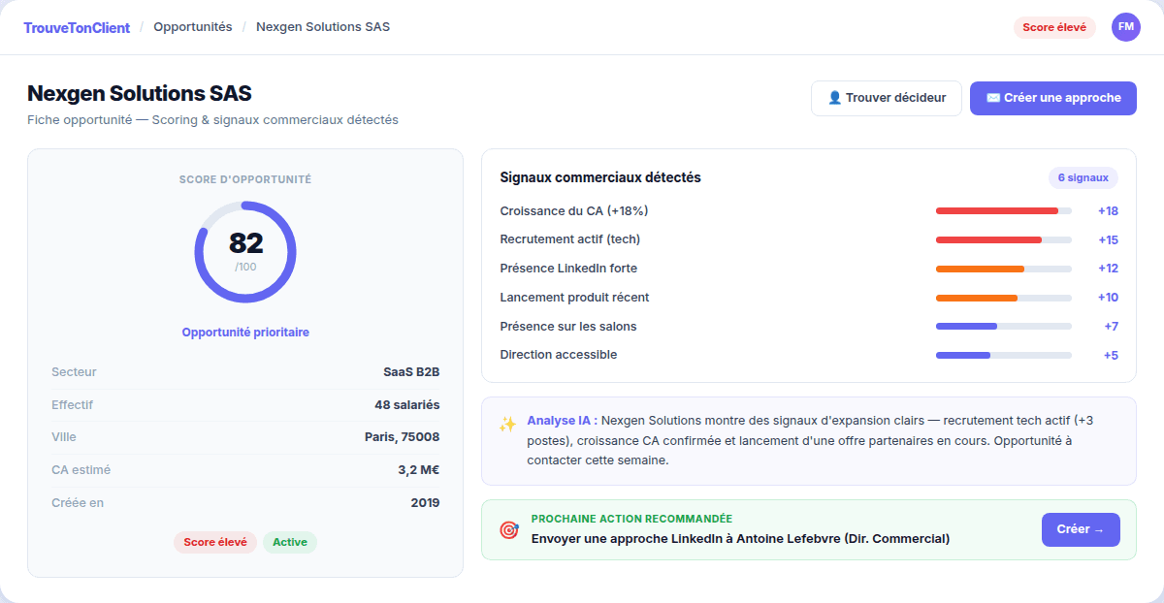1164x603 pixels.
Task: Click the +15 score value
Action: pyautogui.click(x=1108, y=239)
